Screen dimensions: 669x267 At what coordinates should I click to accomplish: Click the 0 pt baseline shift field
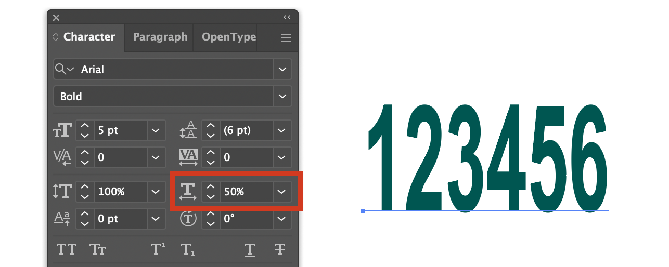coord(121,219)
